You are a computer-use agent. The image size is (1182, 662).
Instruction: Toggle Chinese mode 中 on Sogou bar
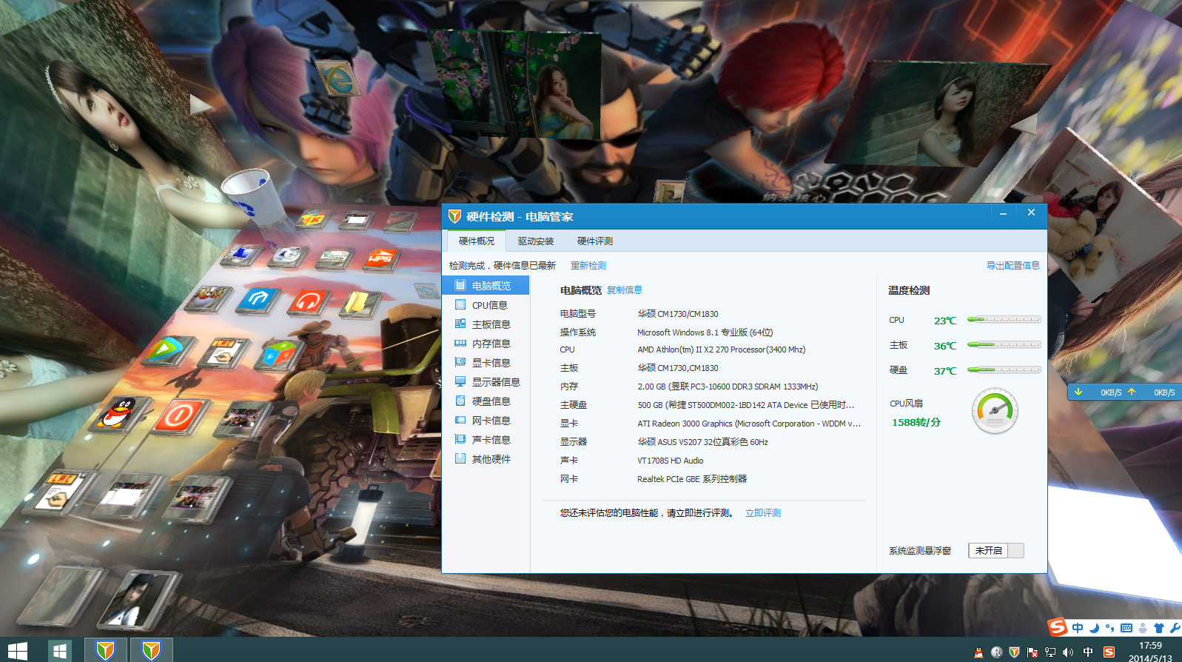1078,628
